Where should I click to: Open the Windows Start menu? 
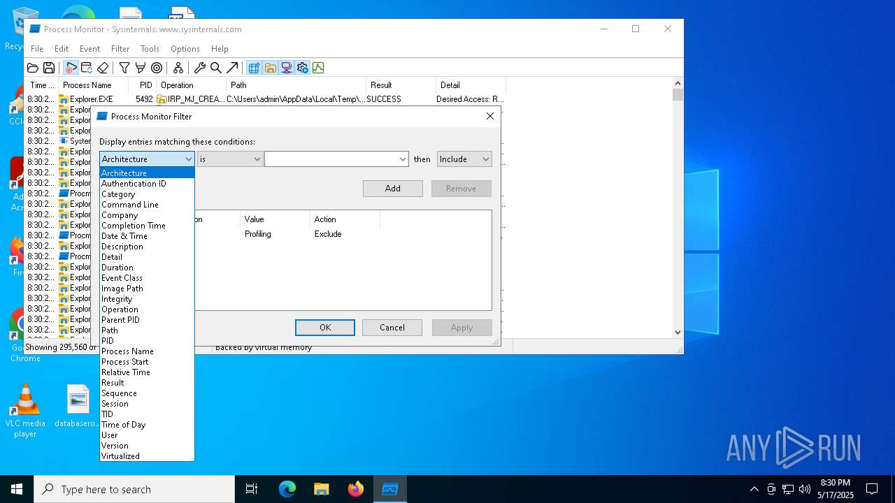(x=17, y=489)
